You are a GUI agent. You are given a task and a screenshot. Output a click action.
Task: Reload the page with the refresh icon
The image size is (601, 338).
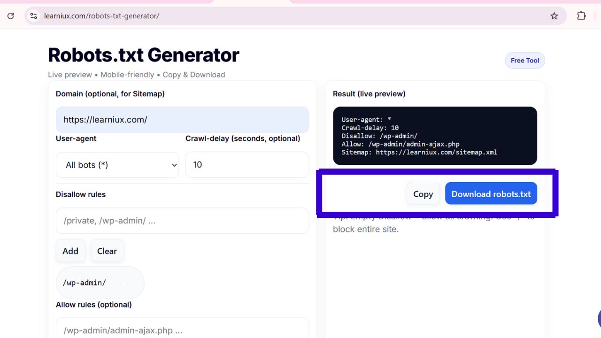coord(10,16)
